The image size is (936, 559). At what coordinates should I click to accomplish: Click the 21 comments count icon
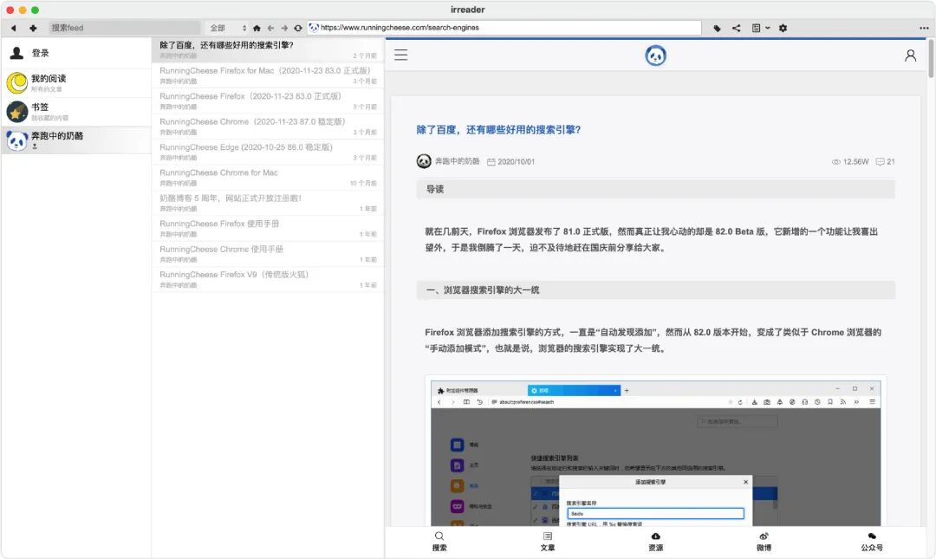(x=885, y=162)
